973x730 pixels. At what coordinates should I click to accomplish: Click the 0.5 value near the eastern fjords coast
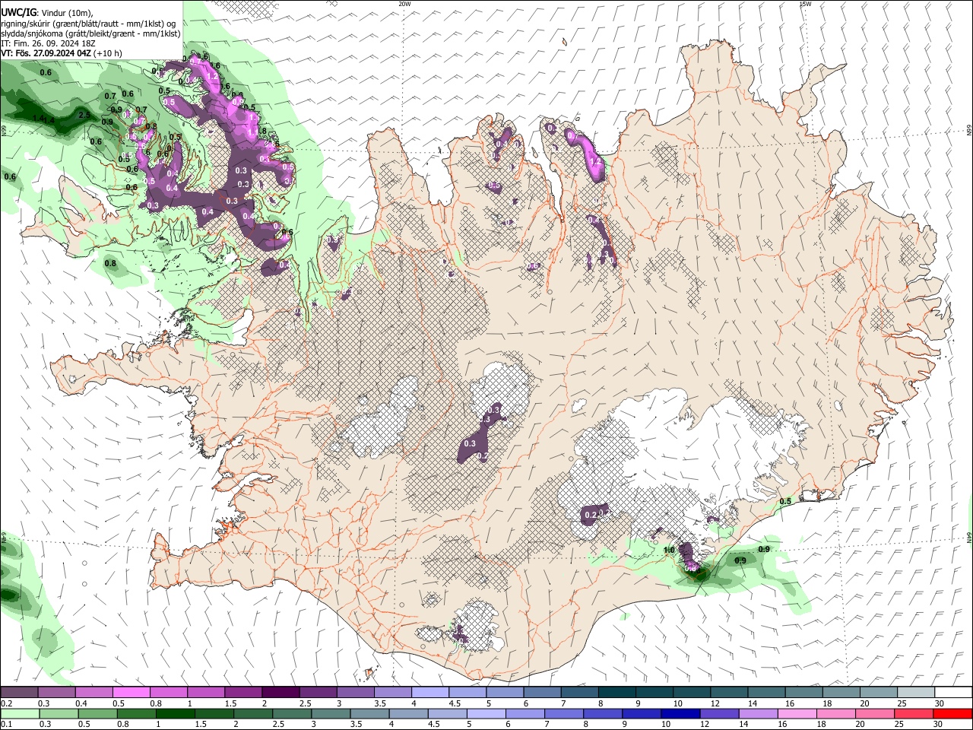tap(785, 501)
